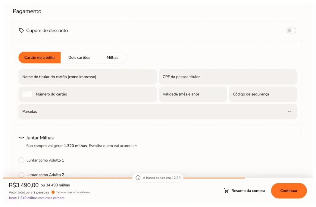The height and width of the screenshot is (207, 316).
Task: Click the Continuar button
Action: coord(289,191)
